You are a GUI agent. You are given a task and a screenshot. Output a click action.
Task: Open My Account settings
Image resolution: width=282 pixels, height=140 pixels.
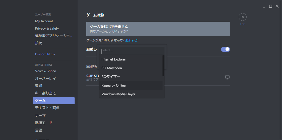tap(44, 21)
